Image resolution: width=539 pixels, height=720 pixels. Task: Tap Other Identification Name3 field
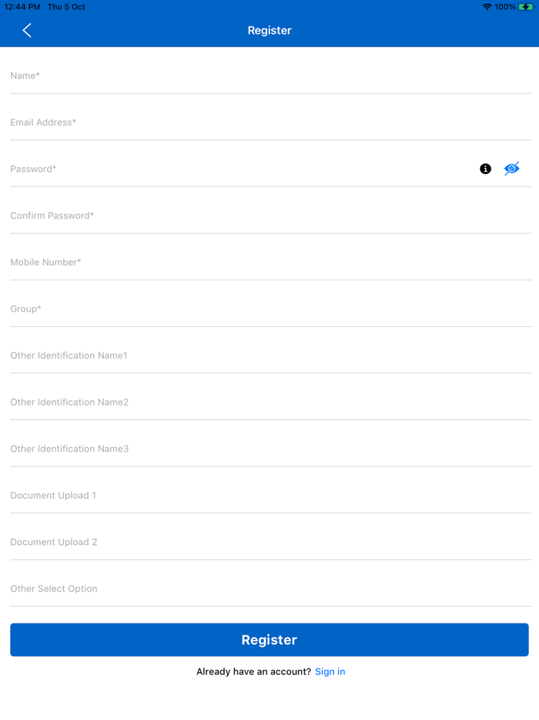[270, 449]
